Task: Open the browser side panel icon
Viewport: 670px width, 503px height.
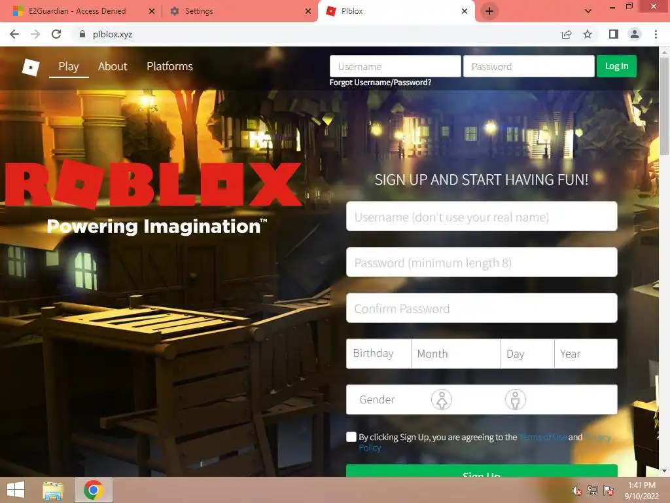Action: [x=614, y=34]
